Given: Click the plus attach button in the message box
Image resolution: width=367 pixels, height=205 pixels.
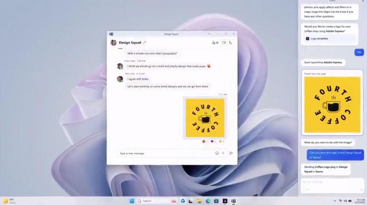Looking at the screenshot, I should tap(223, 153).
